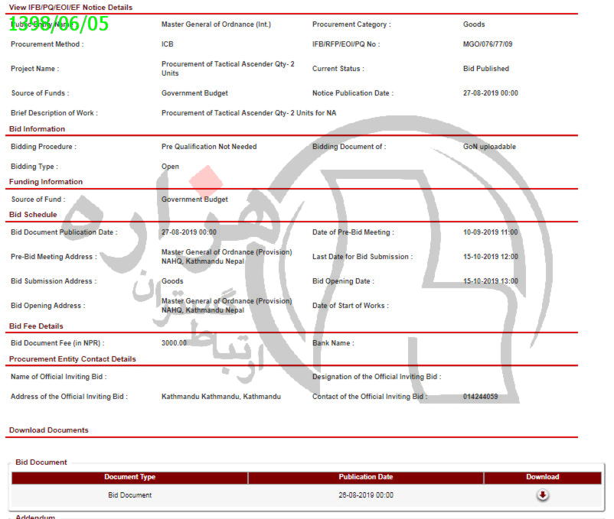This screenshot has width=614, height=519.
Task: Click the Document Type column header
Action: (129, 477)
